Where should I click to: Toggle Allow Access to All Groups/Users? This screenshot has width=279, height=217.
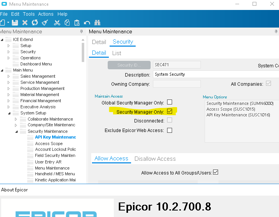215,172
